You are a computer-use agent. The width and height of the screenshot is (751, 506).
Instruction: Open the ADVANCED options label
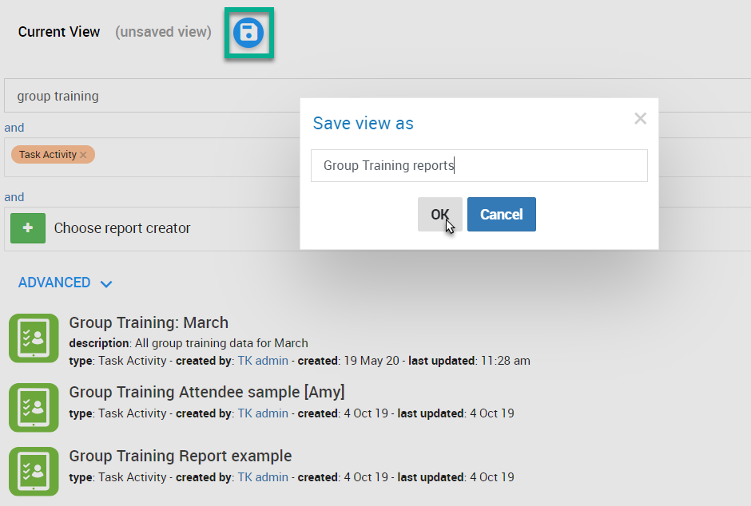point(54,283)
